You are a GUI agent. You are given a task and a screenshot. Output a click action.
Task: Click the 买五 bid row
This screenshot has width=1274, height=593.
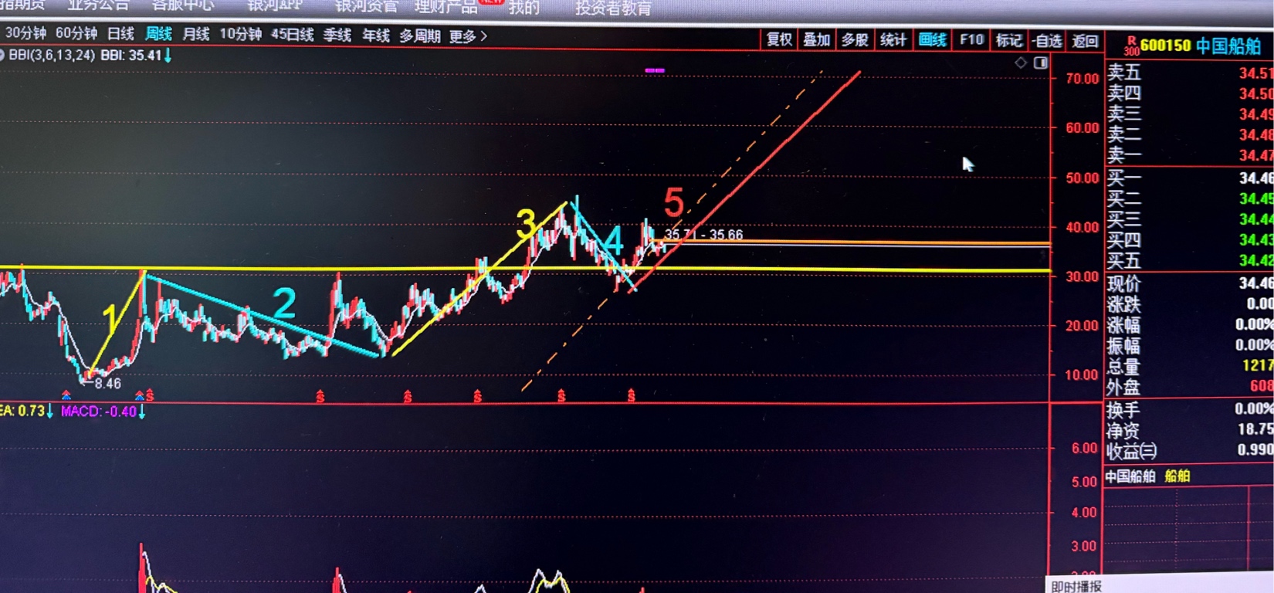[x=1189, y=260]
